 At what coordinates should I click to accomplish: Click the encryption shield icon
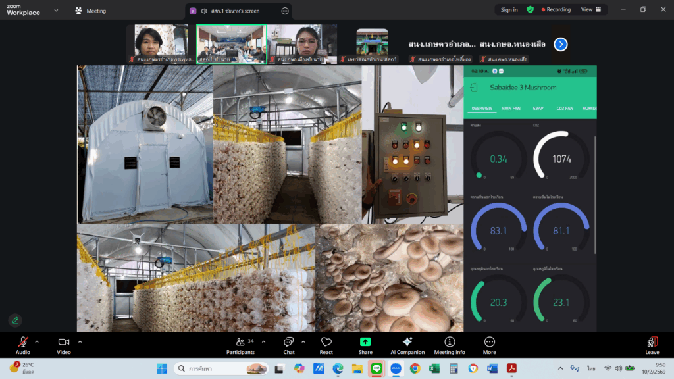click(530, 10)
